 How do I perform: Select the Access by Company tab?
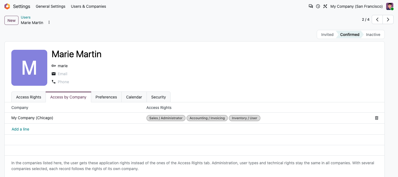[68, 97]
